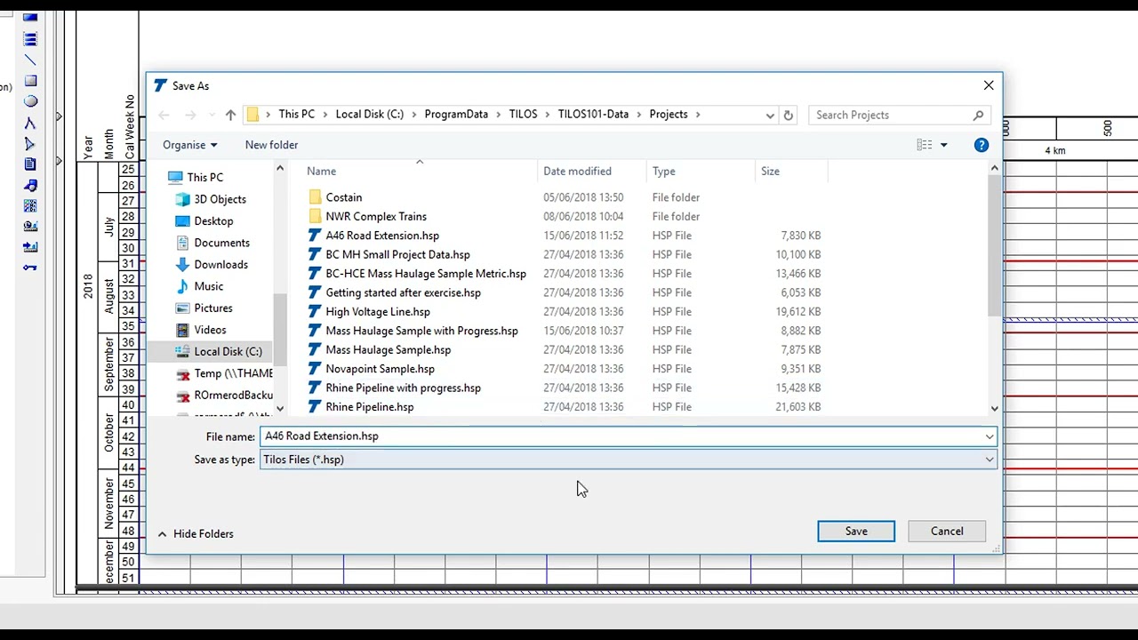Viewport: 1138px width, 640px height.
Task: Select the Costain folder
Action: click(344, 197)
